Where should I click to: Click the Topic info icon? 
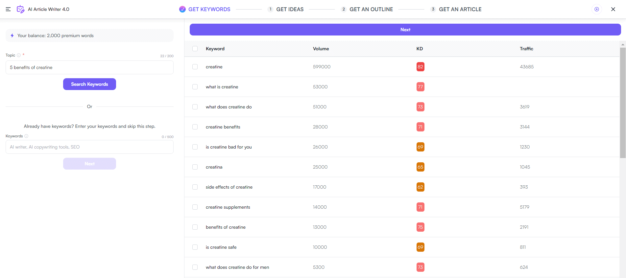[x=19, y=55]
